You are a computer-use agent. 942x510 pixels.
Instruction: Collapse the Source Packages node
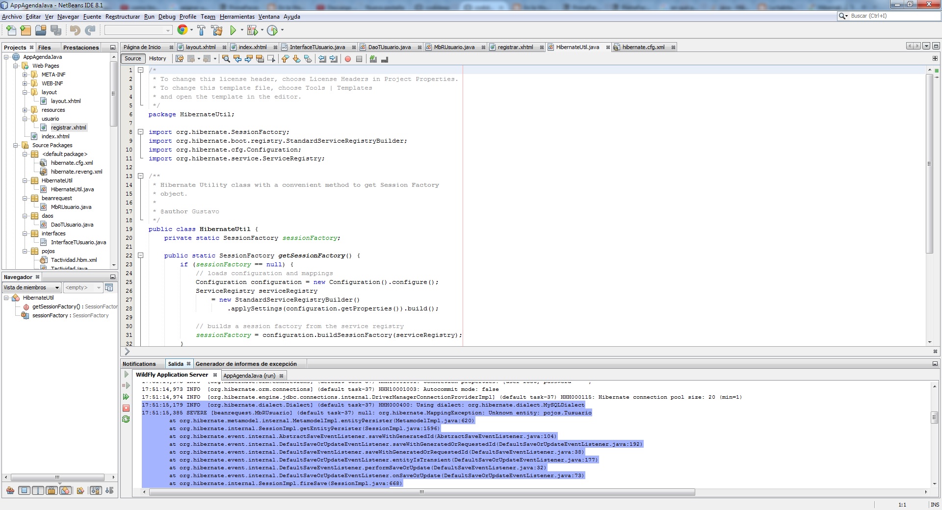point(16,145)
